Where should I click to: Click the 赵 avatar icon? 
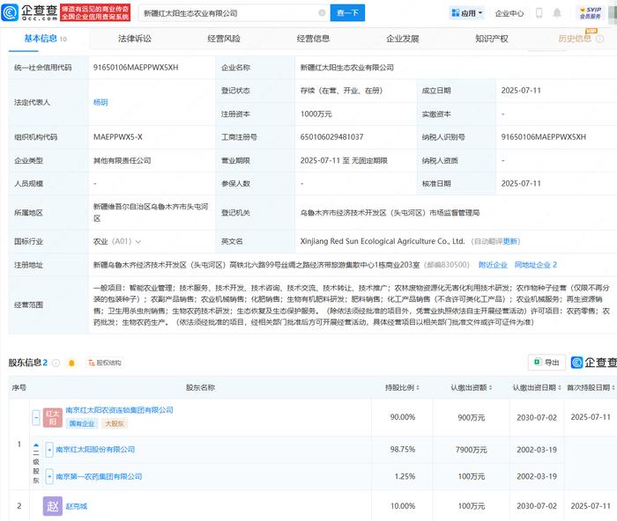53,506
